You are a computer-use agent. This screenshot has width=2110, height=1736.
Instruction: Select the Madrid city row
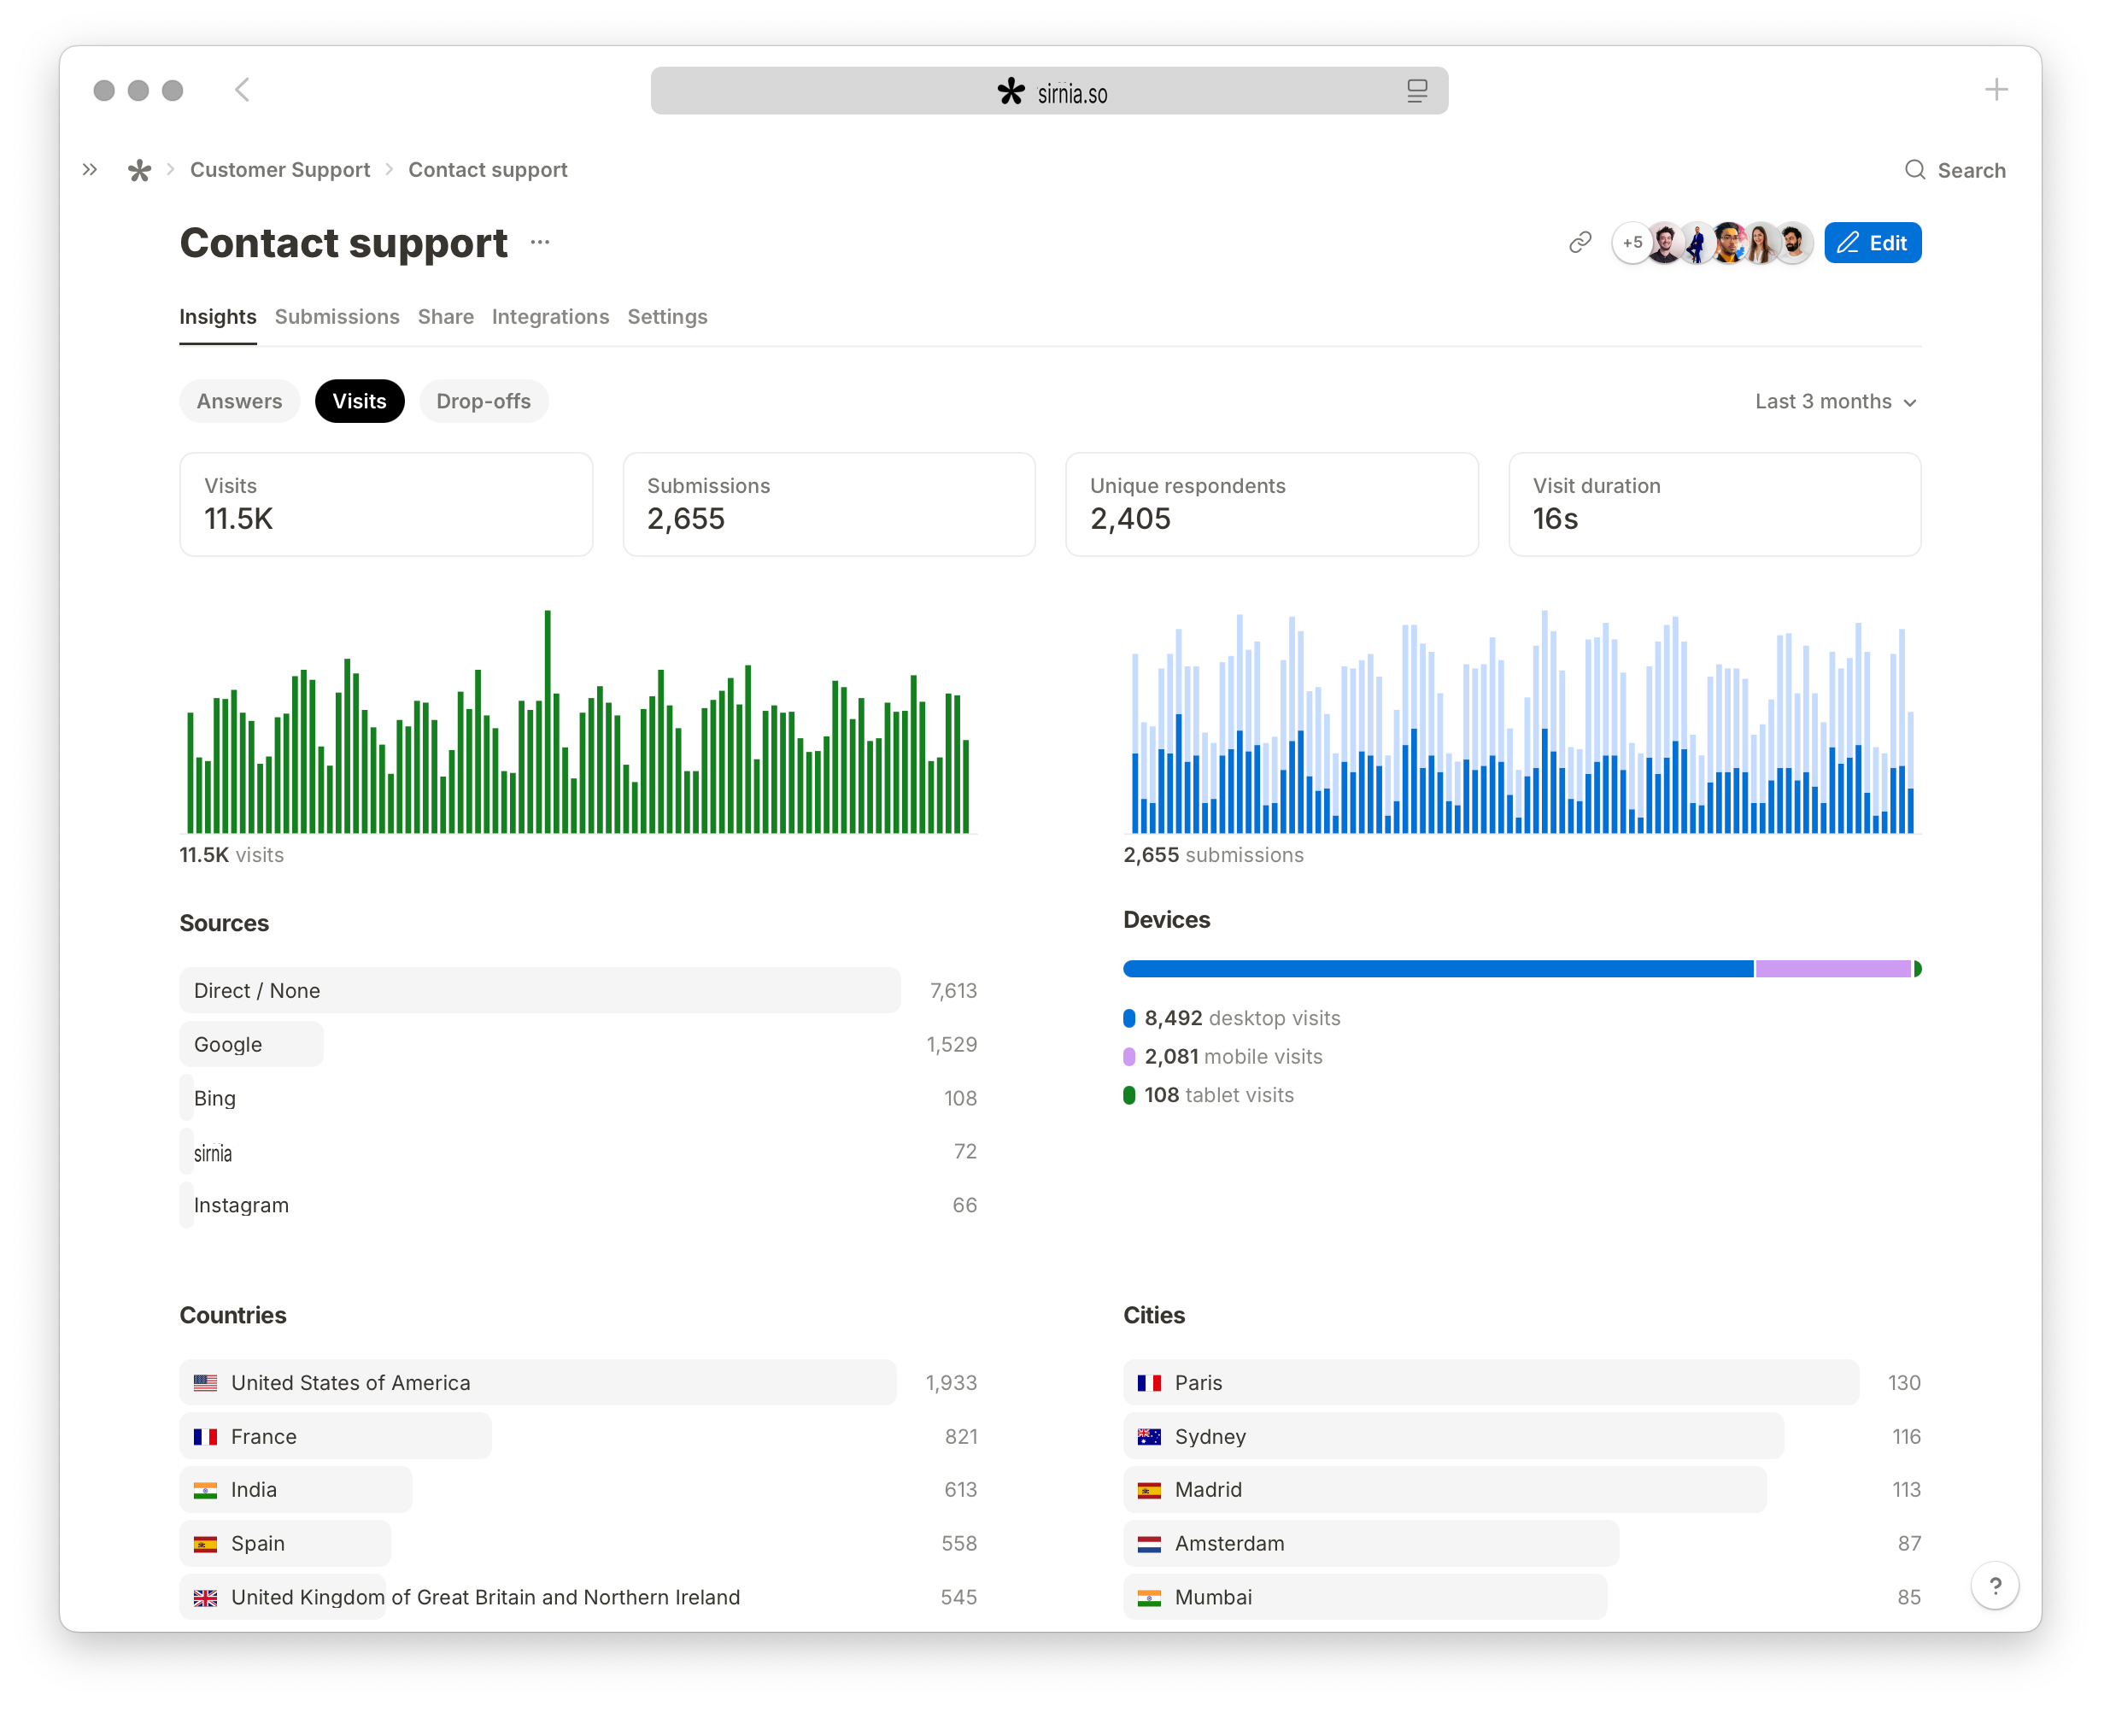1521,1490
